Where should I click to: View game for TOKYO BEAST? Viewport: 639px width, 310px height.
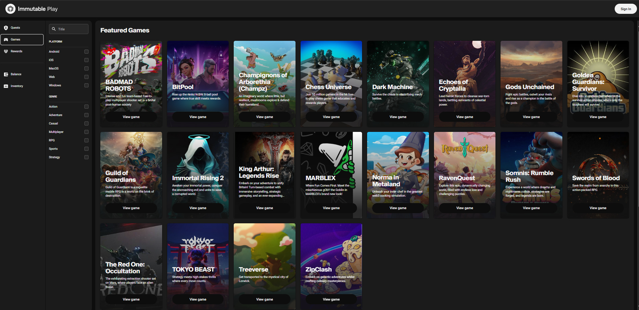[x=198, y=299]
